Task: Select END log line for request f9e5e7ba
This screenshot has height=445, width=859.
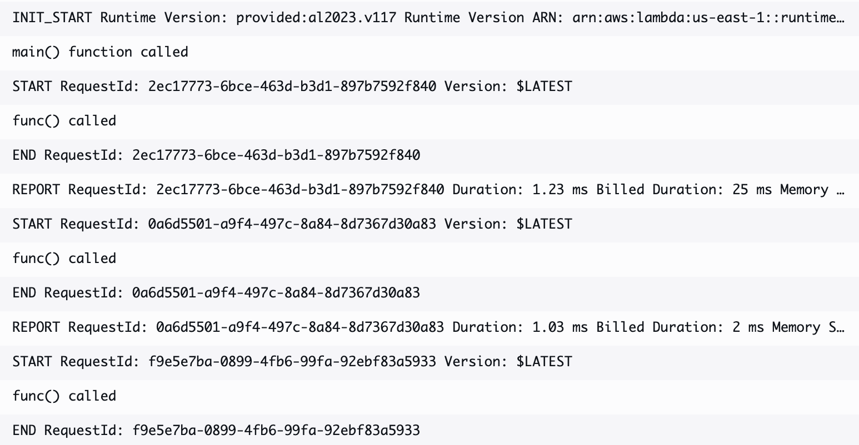Action: [x=216, y=430]
